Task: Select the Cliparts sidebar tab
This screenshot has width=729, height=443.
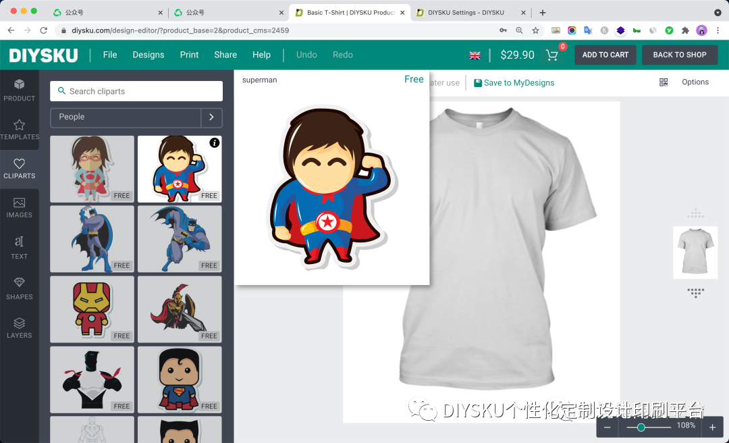Action: pos(19,169)
